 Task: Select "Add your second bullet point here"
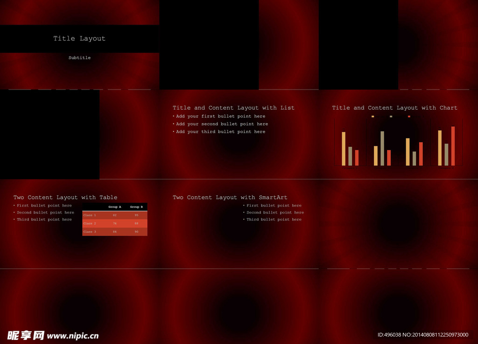click(x=222, y=124)
